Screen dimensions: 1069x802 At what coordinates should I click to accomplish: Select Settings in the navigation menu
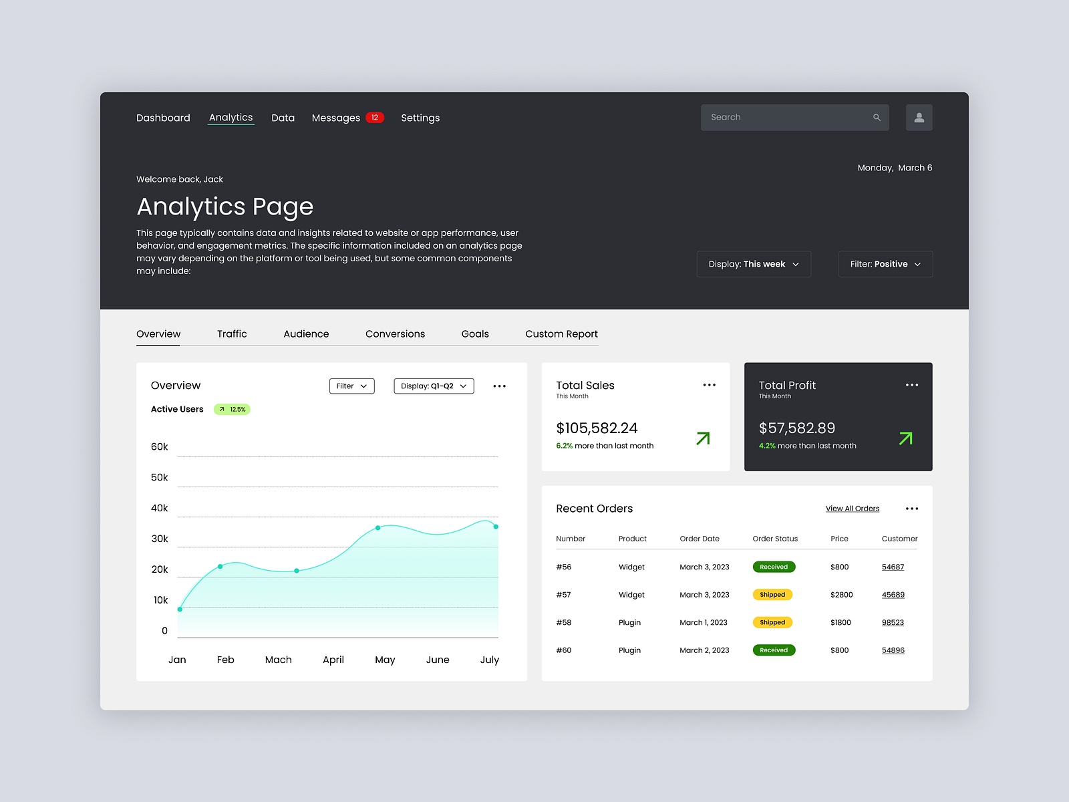point(420,118)
